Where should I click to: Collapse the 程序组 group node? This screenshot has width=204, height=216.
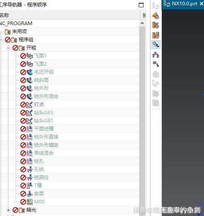[x=1, y=40]
